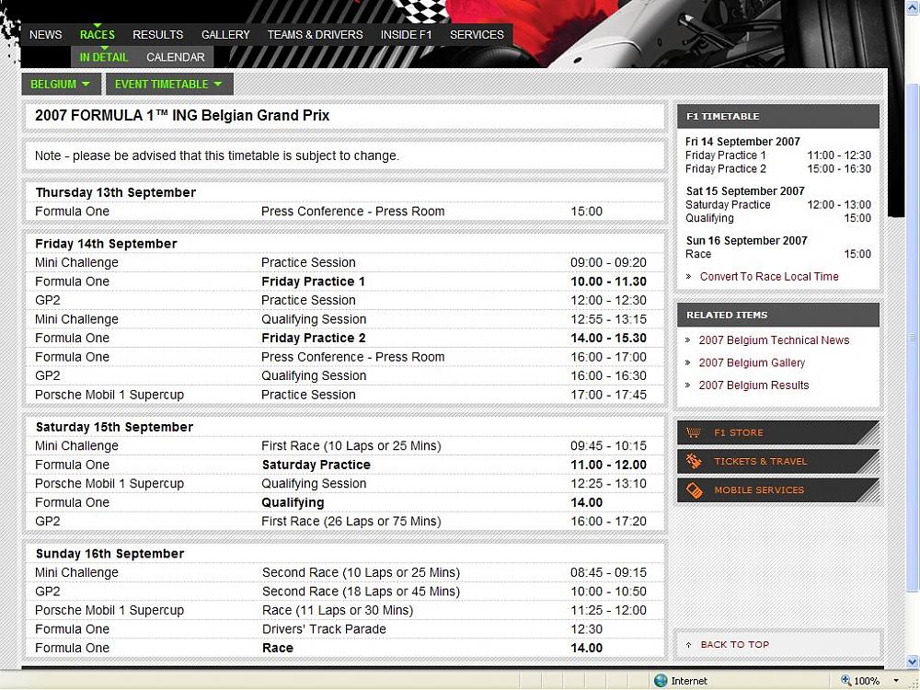
Task: Open the Inside F1 menu
Action: (406, 35)
